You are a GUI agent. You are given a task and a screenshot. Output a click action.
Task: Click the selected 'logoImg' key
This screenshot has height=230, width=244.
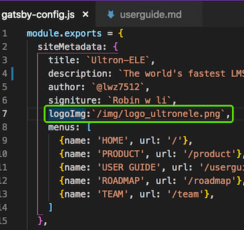coord(67,114)
